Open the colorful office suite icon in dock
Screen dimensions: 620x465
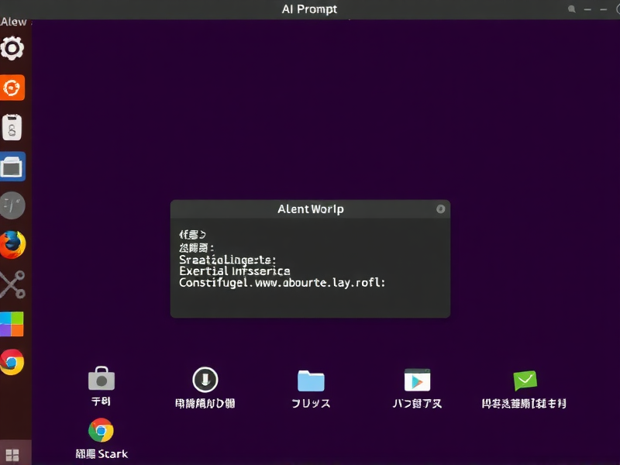point(12,325)
